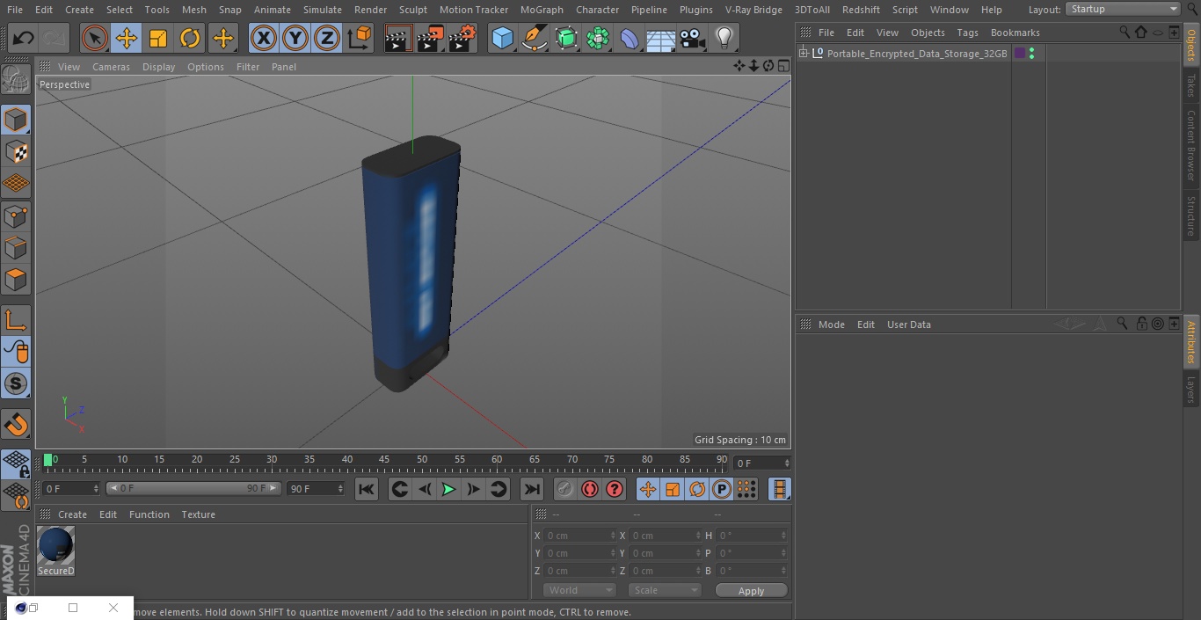
Task: Render active view clapperboard icon
Action: [397, 38]
